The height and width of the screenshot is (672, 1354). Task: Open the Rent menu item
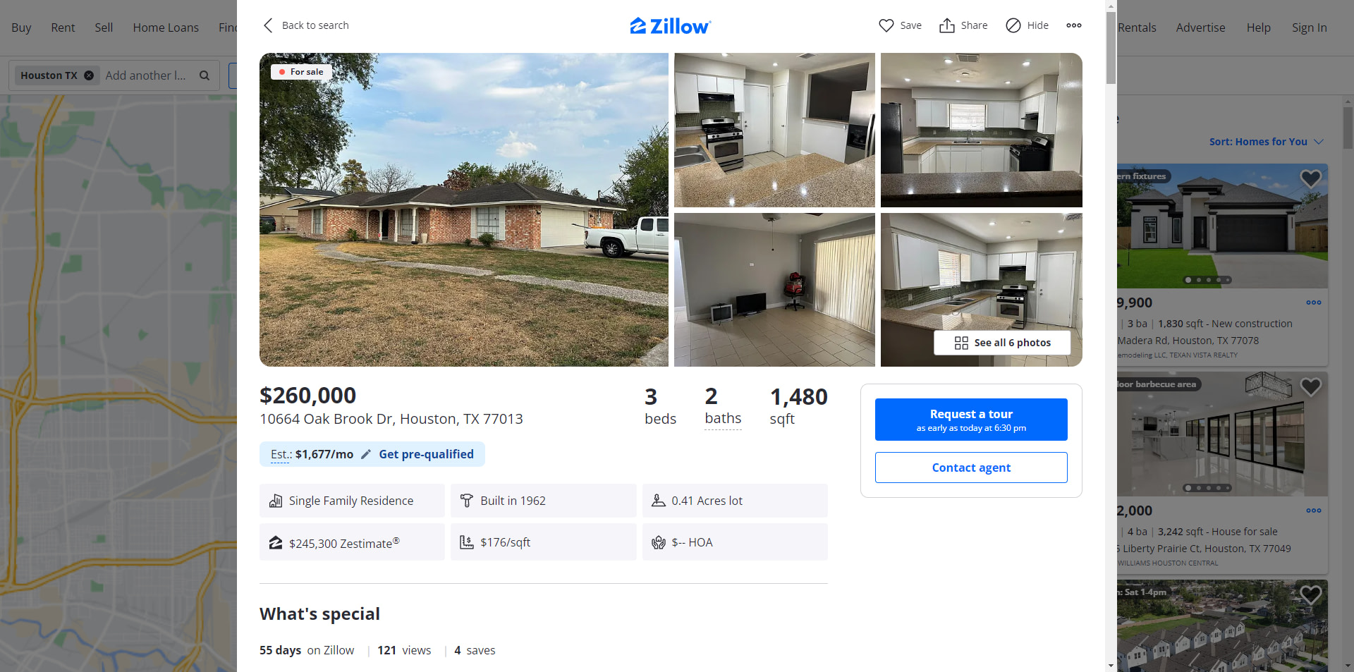click(x=63, y=28)
